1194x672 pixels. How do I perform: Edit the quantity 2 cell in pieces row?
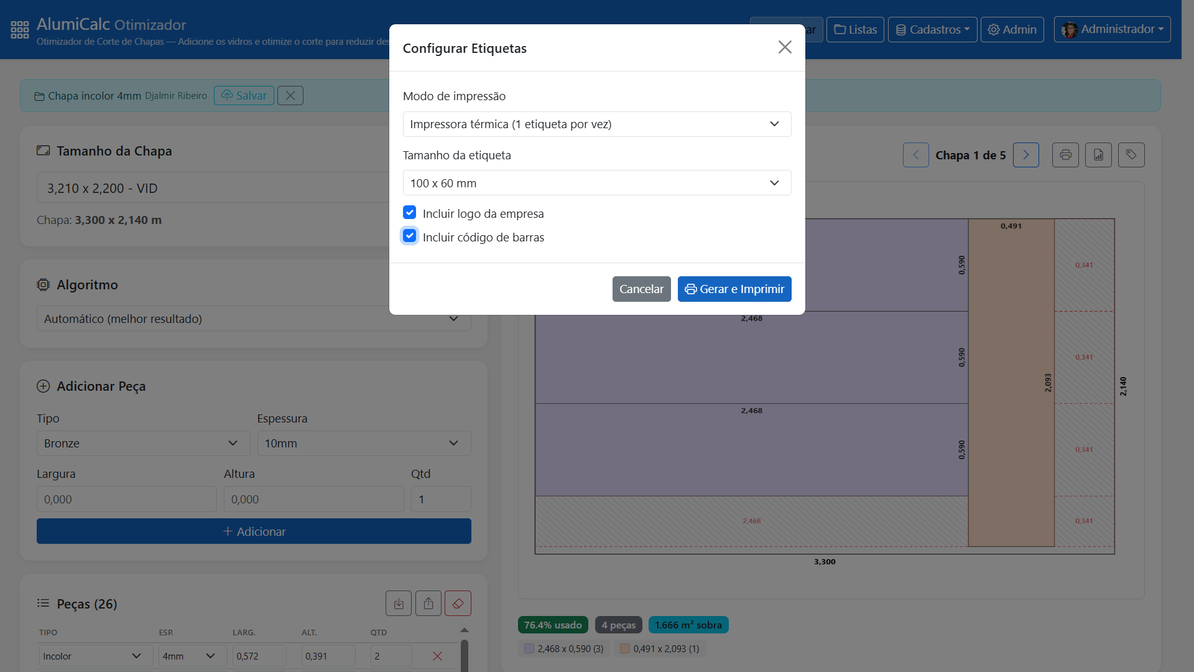391,656
